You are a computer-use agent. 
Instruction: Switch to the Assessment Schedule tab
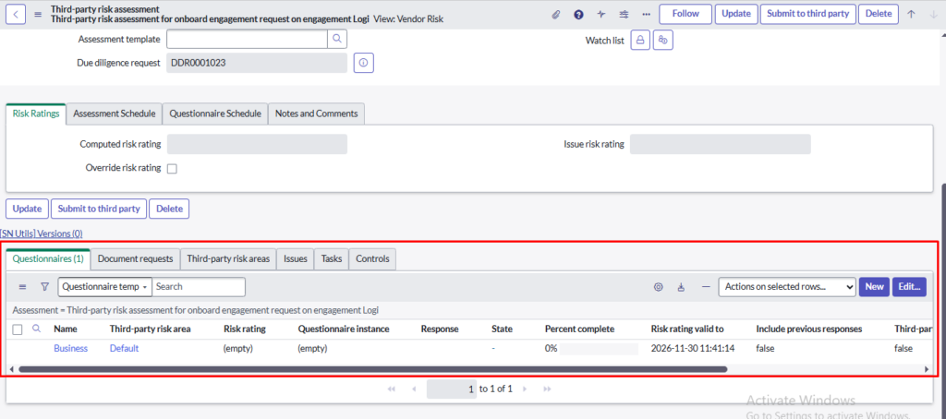click(x=115, y=113)
